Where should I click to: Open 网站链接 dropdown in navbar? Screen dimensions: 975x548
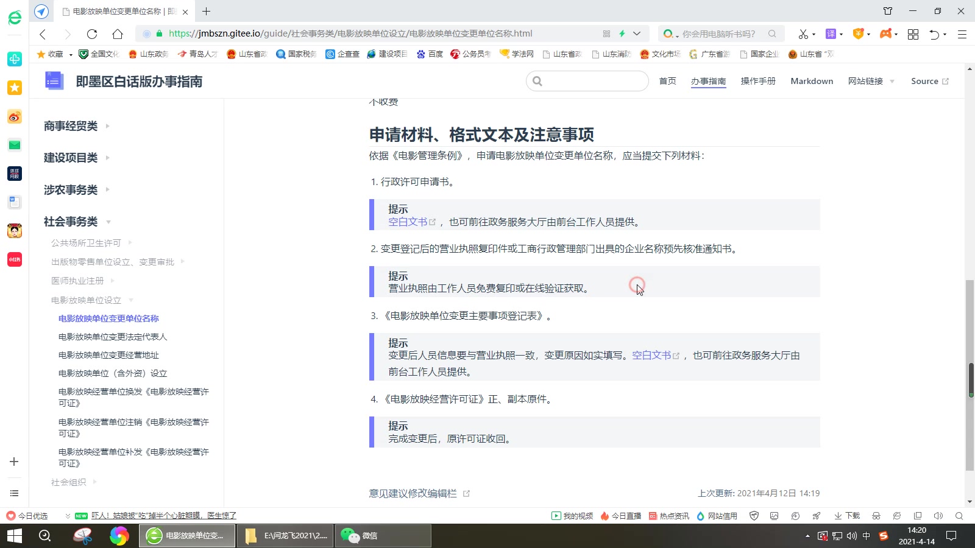(871, 81)
